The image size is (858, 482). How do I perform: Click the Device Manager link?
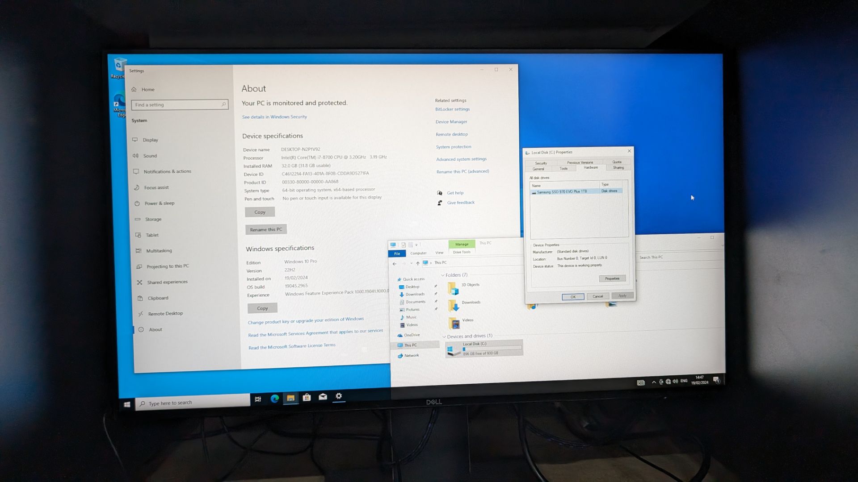[451, 122]
